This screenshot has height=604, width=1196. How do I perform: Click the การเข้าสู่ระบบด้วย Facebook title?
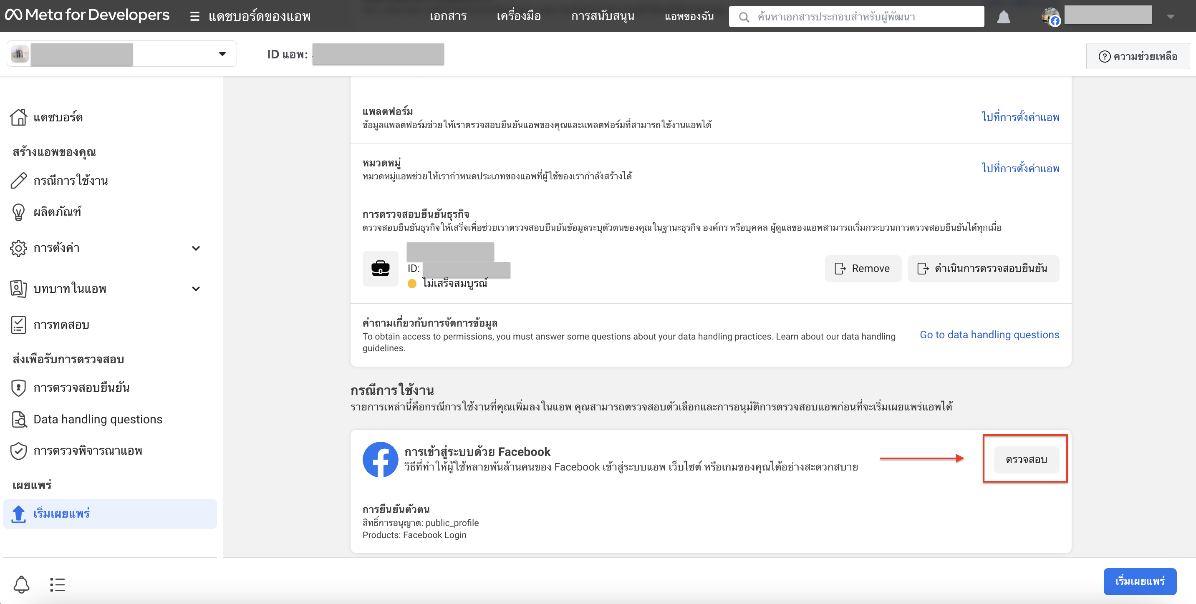pyautogui.click(x=477, y=452)
